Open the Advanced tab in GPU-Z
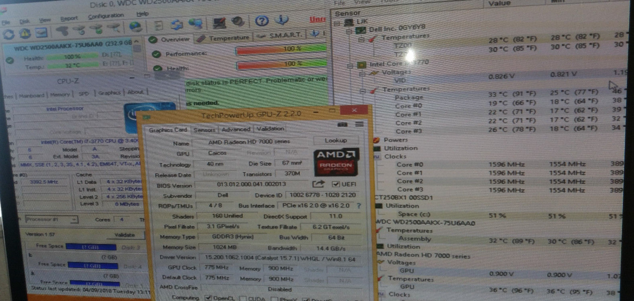This screenshot has height=301, width=634. [236, 129]
